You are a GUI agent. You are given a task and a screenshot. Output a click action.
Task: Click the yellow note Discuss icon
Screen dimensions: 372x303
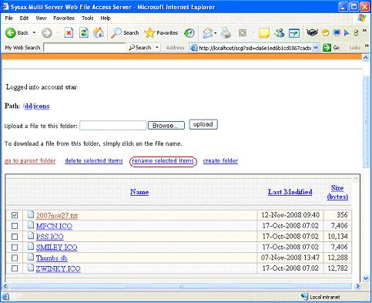(264, 33)
